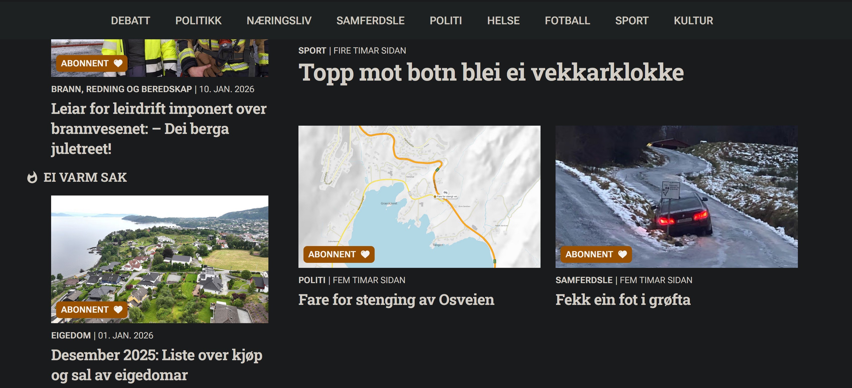Select NÆRINGSLIV in the top navigation
The width and height of the screenshot is (852, 388).
point(279,21)
